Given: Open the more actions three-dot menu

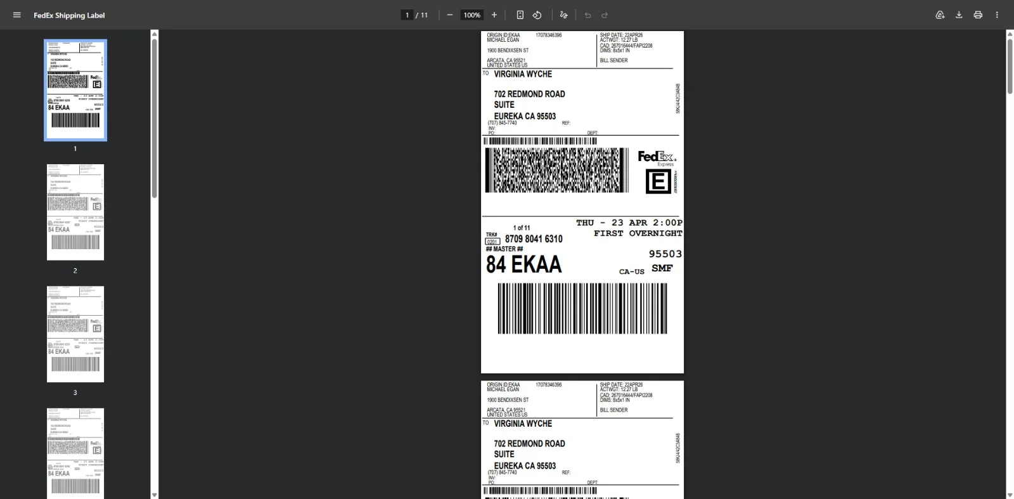Looking at the screenshot, I should pyautogui.click(x=997, y=15).
